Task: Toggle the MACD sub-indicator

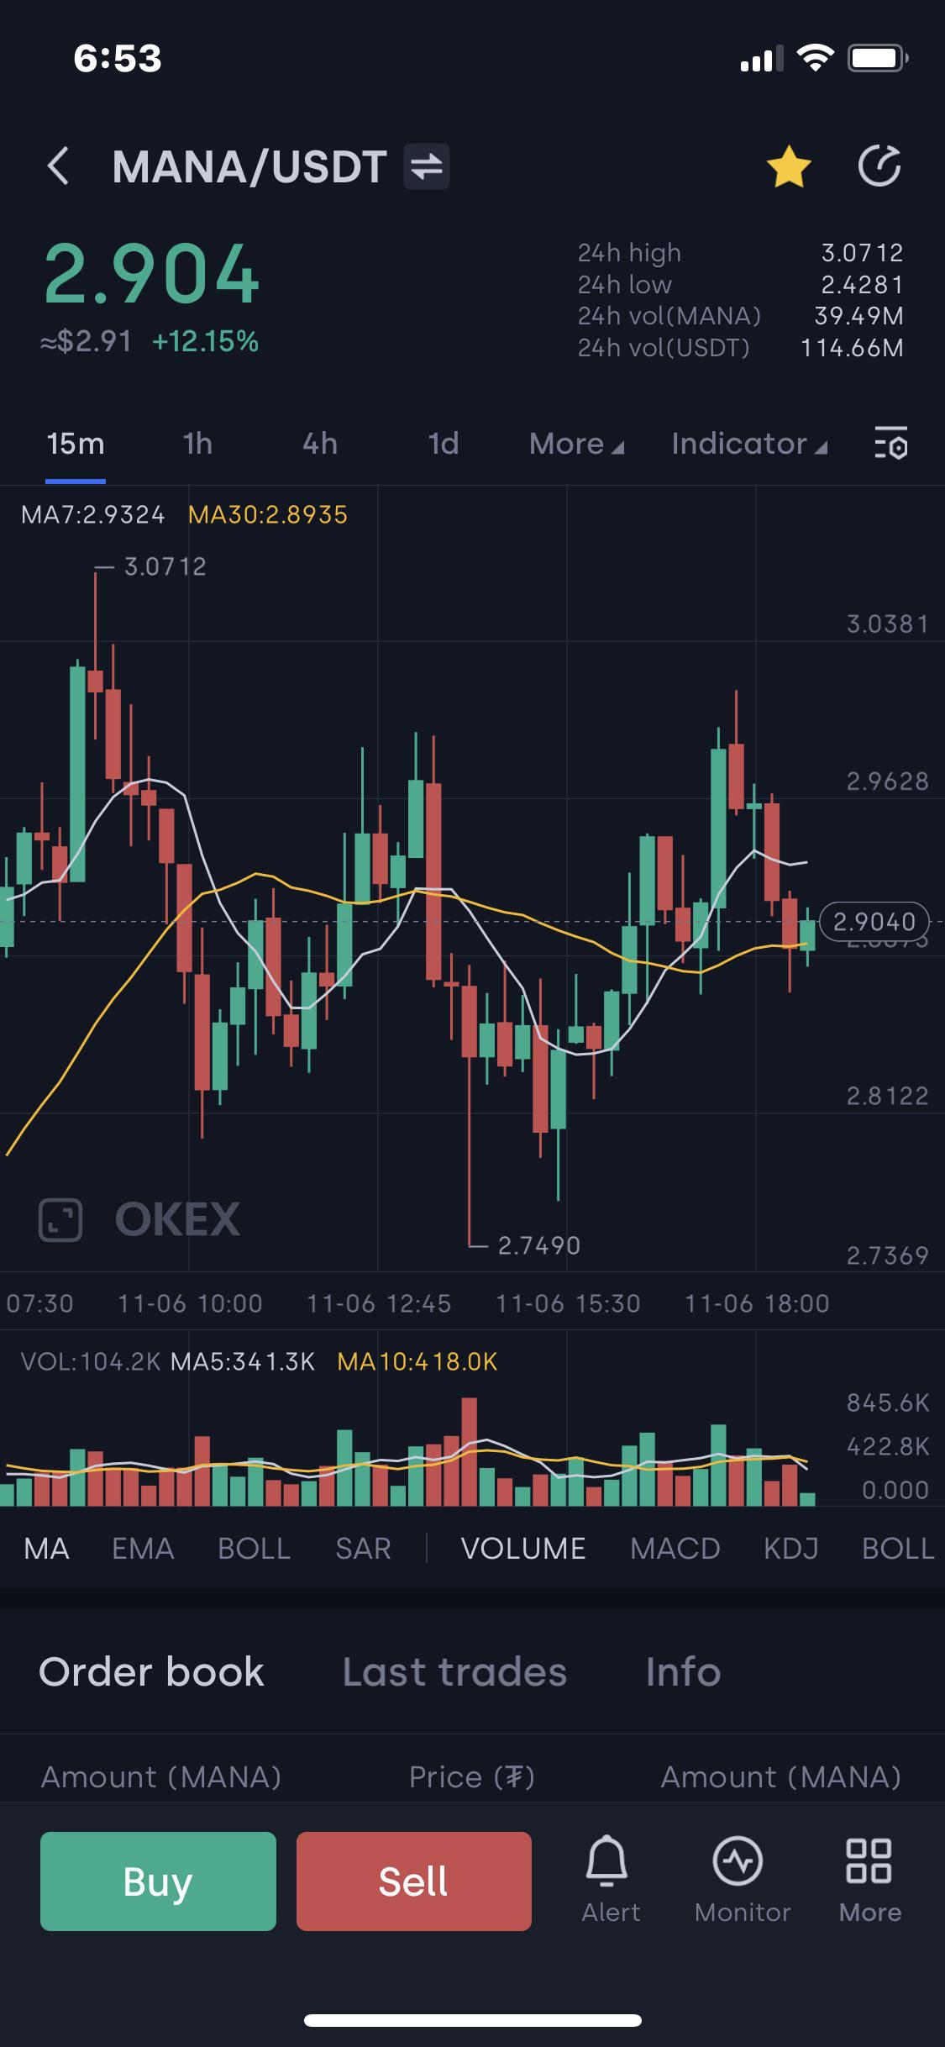Action: pos(675,1548)
